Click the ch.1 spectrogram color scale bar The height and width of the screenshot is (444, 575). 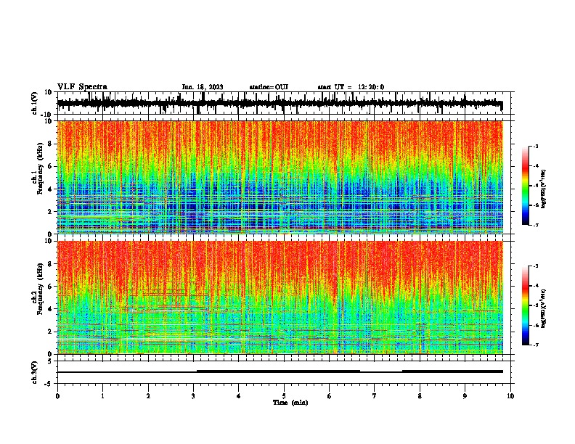click(x=526, y=186)
